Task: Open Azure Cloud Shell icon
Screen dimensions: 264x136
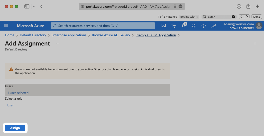Action: [164, 26]
